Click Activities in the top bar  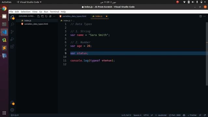coord(6,2)
